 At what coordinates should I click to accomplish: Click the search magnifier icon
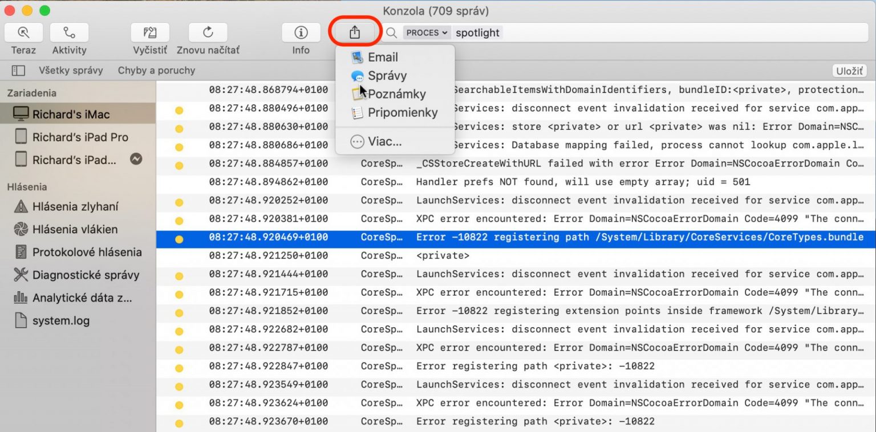pyautogui.click(x=391, y=33)
